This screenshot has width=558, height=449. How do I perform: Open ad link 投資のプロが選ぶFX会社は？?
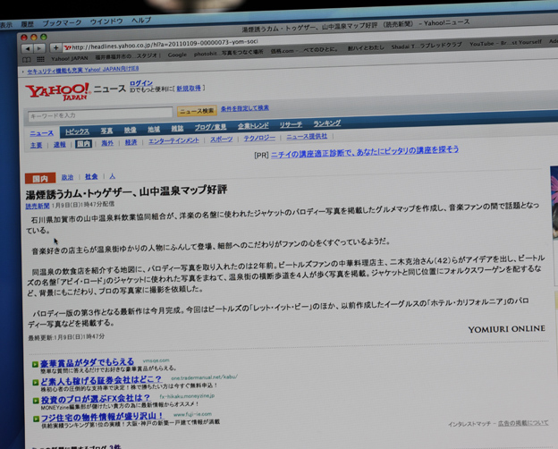[96, 399]
